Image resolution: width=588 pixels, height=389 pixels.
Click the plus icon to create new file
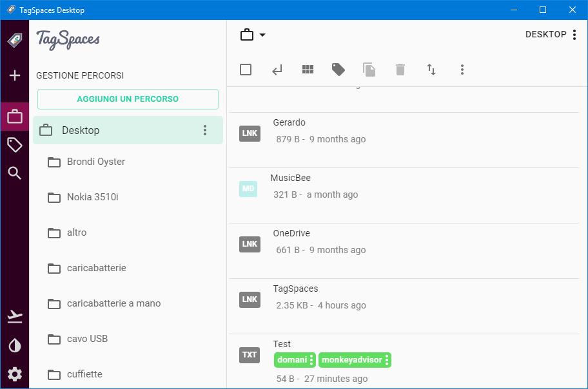[15, 75]
